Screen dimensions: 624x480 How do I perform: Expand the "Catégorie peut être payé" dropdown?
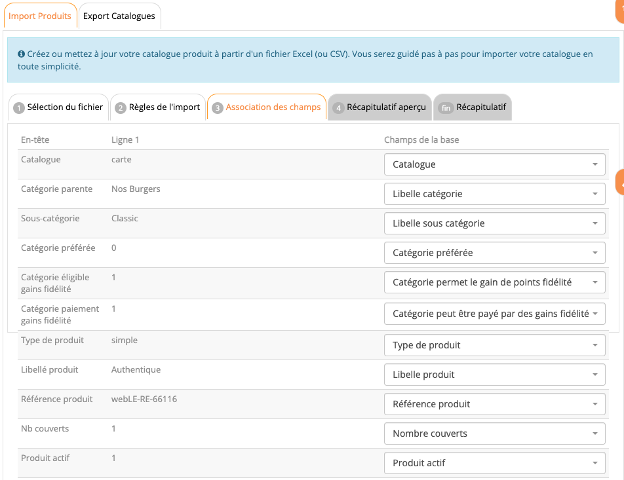494,314
